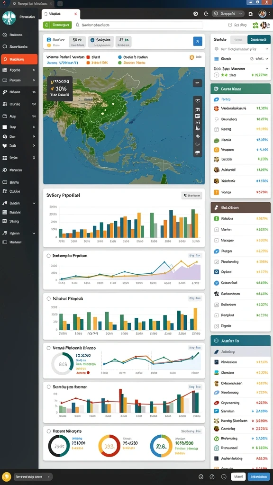Select the radio button beside green bar chart title
This screenshot has width=273, height=485.
click(x=48, y=299)
